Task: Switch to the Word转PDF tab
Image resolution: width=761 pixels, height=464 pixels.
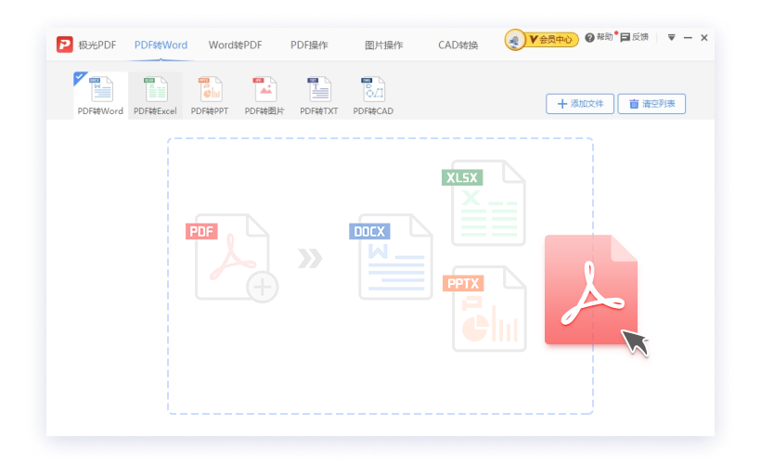Action: pos(236,45)
